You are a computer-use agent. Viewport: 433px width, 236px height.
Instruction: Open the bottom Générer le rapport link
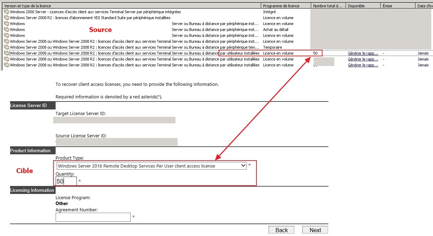[x=363, y=65]
